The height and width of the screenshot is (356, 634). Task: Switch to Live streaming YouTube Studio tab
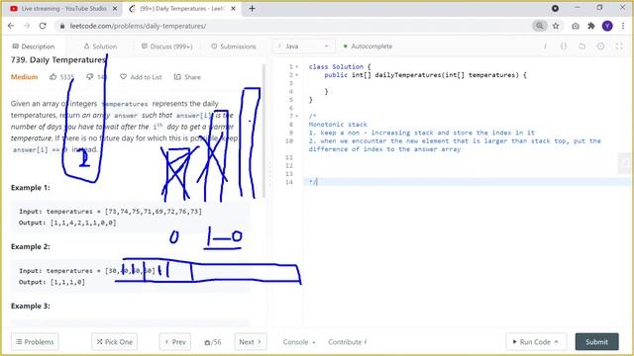tap(62, 9)
